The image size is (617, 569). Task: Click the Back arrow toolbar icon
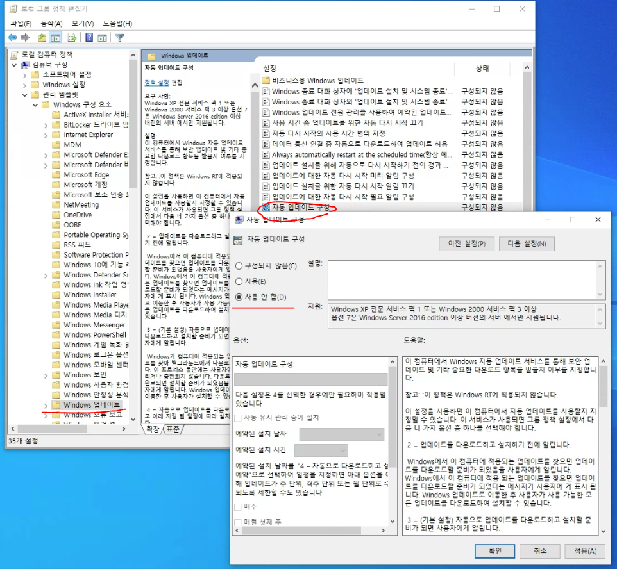[x=12, y=38]
